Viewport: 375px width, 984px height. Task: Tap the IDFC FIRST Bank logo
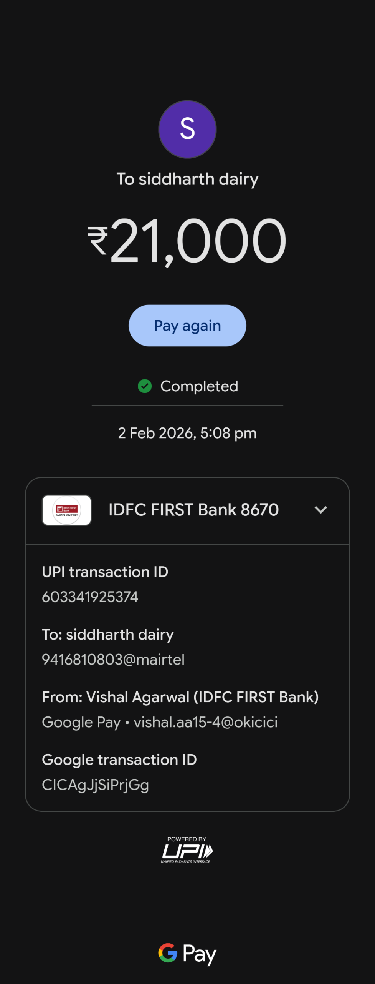66,510
